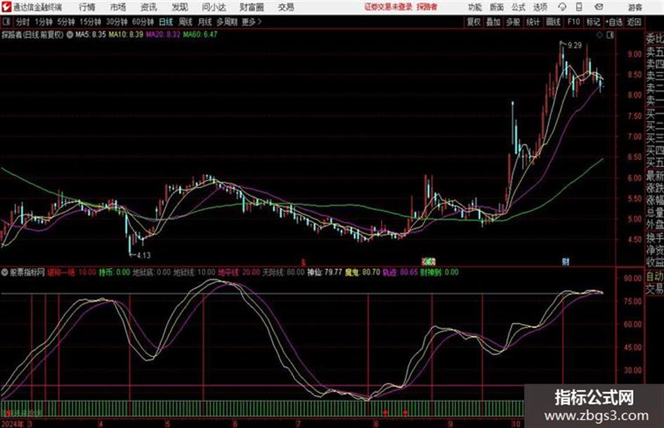
Task: Click the 神仙: 79.77 indicator value
Action: click(x=325, y=273)
